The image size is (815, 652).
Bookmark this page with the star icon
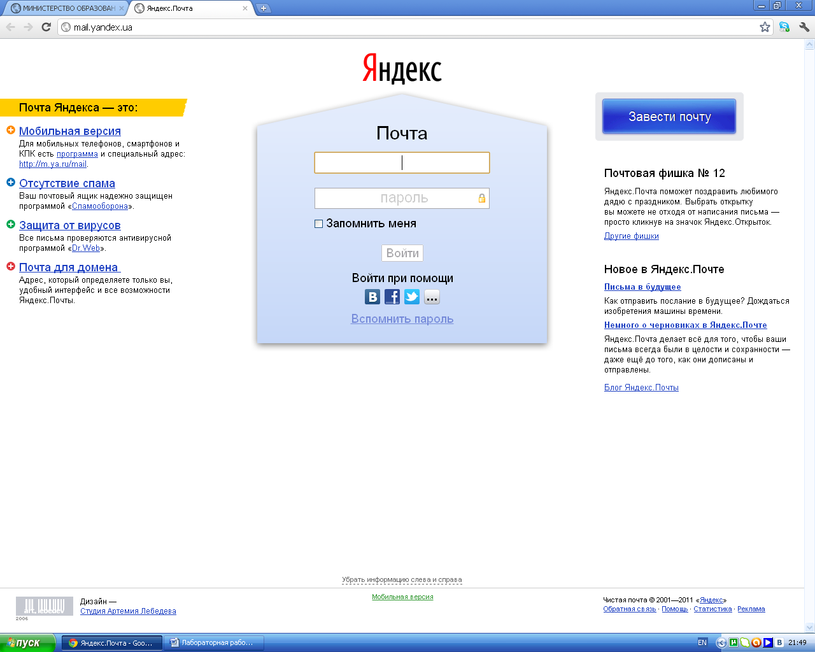(765, 27)
